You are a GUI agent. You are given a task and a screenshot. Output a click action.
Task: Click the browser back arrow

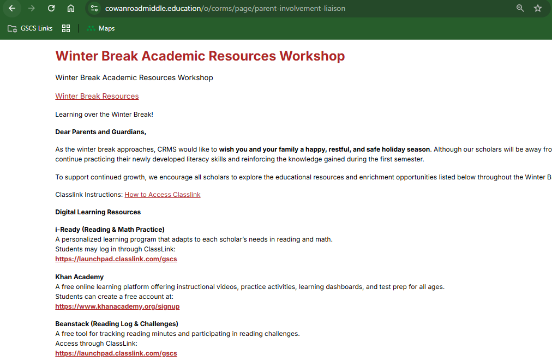pos(12,8)
